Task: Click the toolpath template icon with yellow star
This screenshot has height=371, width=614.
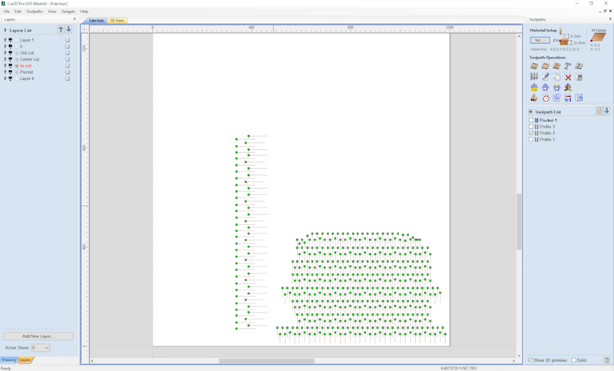Action: click(x=556, y=88)
